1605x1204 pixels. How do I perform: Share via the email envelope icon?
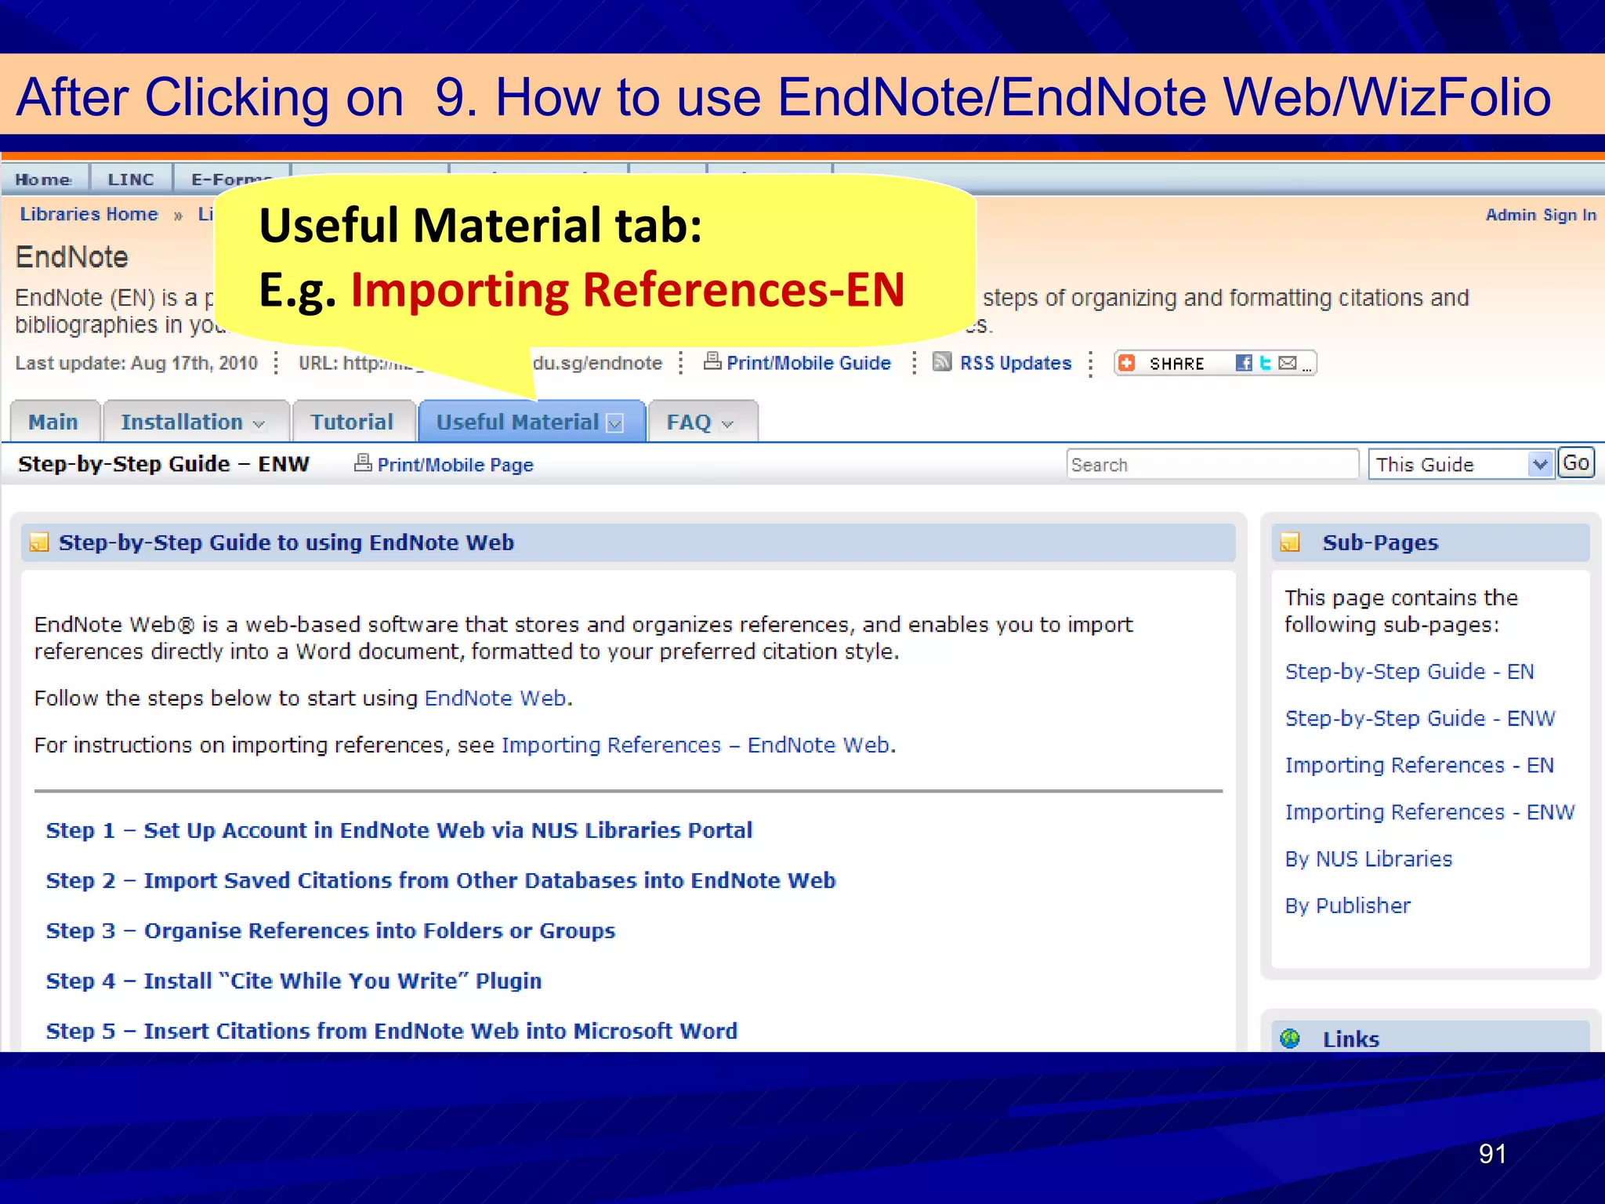[x=1287, y=363]
